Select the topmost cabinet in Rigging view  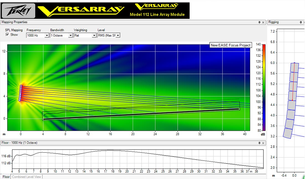pos(294,68)
